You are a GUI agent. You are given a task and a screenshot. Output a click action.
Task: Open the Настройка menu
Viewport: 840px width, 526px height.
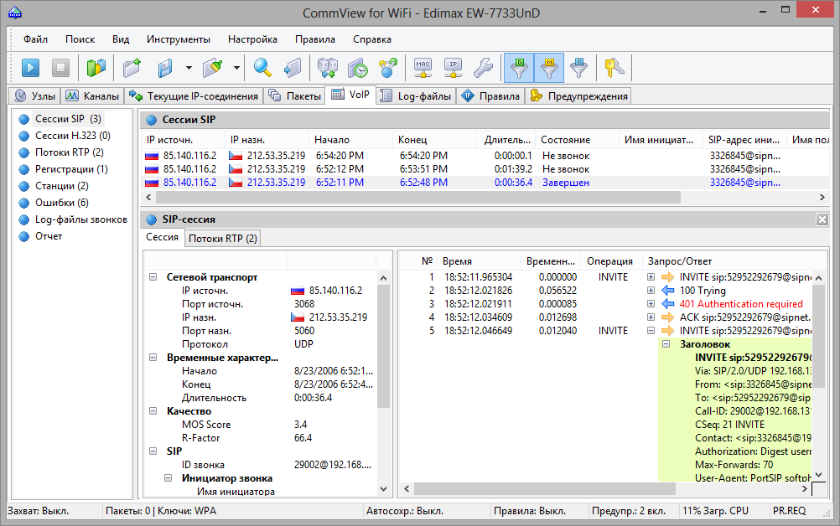click(x=252, y=39)
